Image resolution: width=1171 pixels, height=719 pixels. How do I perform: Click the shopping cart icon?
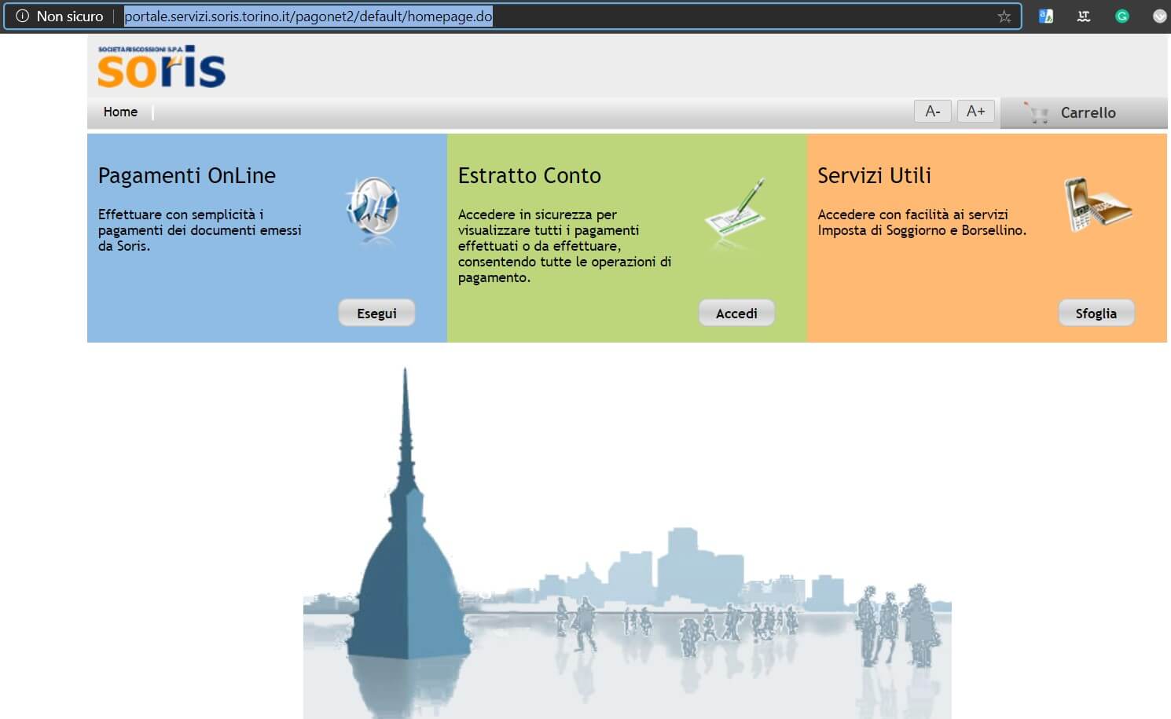pyautogui.click(x=1037, y=113)
